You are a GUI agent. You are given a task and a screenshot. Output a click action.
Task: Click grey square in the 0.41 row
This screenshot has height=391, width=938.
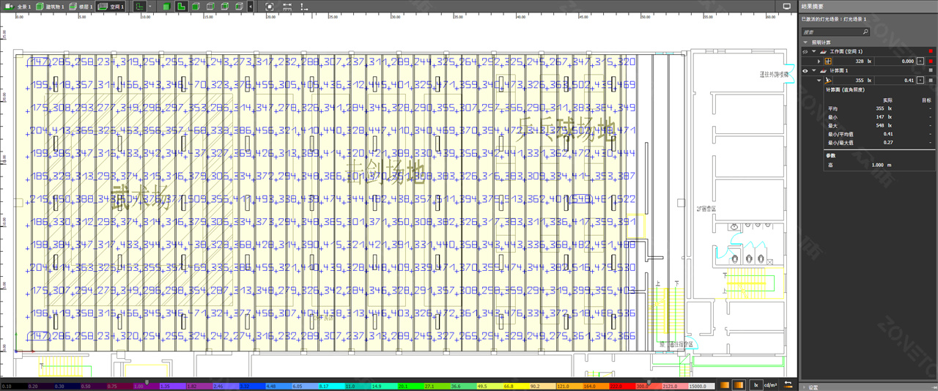[931, 81]
